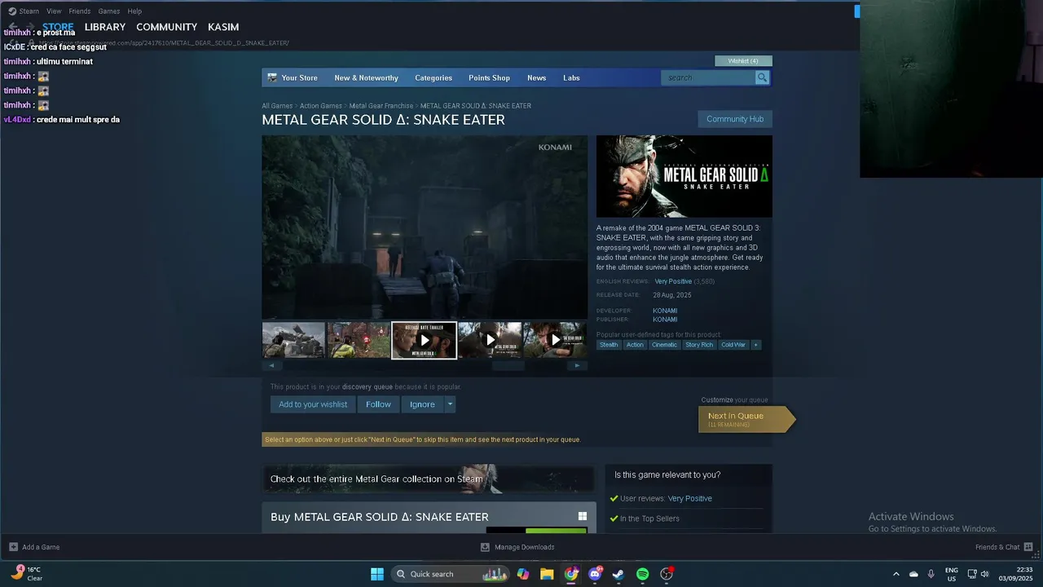Select the second screenshot thumbnail
Image resolution: width=1043 pixels, height=587 pixels.
[359, 340]
